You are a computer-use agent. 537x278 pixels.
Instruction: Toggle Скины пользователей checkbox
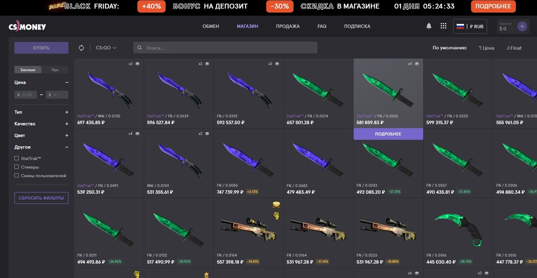17,176
